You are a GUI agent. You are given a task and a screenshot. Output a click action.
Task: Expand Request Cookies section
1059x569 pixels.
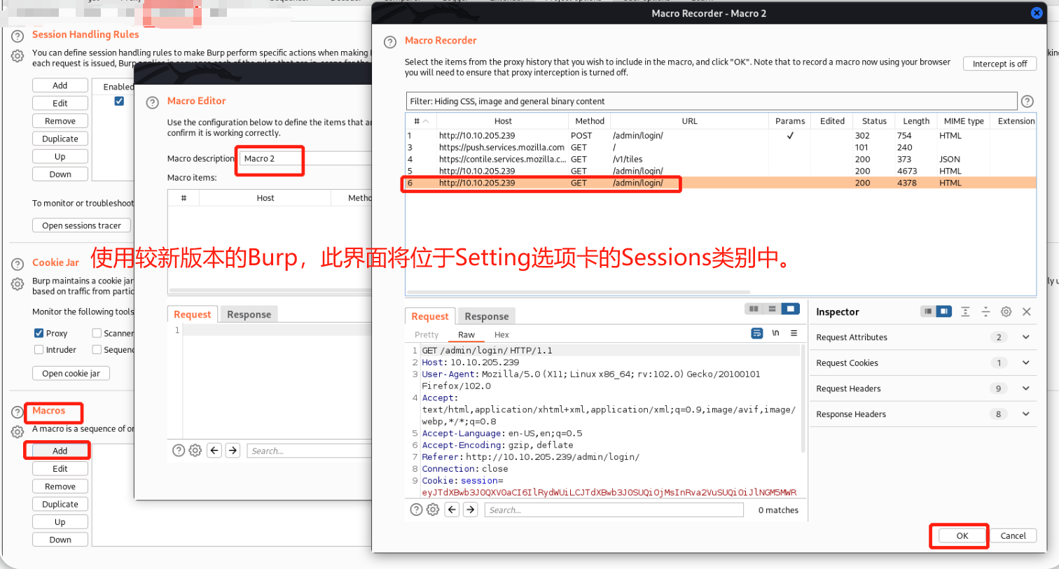[1025, 363]
